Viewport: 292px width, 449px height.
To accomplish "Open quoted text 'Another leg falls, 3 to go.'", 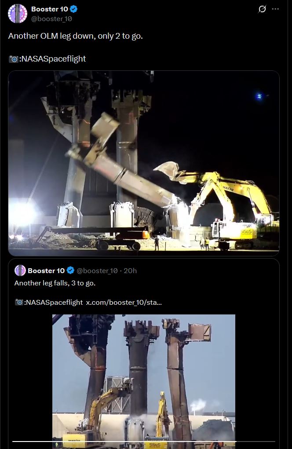I will [55, 283].
